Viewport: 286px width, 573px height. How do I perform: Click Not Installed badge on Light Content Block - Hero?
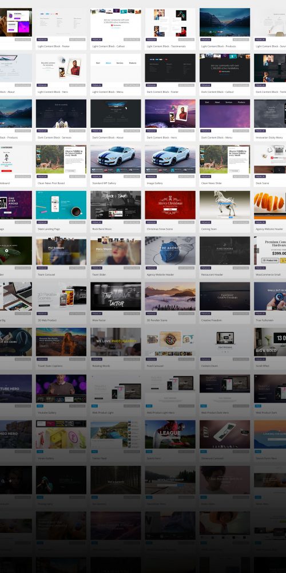(x=77, y=85)
